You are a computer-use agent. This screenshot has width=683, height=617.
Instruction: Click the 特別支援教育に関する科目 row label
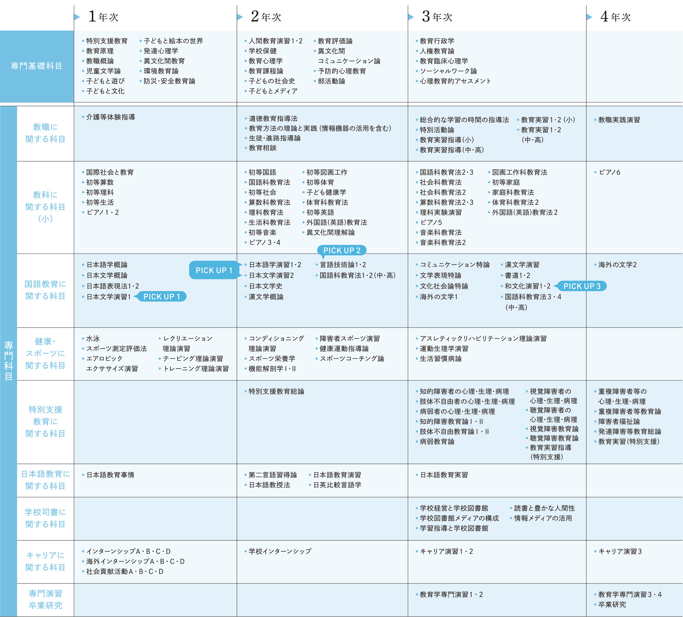tap(45, 422)
